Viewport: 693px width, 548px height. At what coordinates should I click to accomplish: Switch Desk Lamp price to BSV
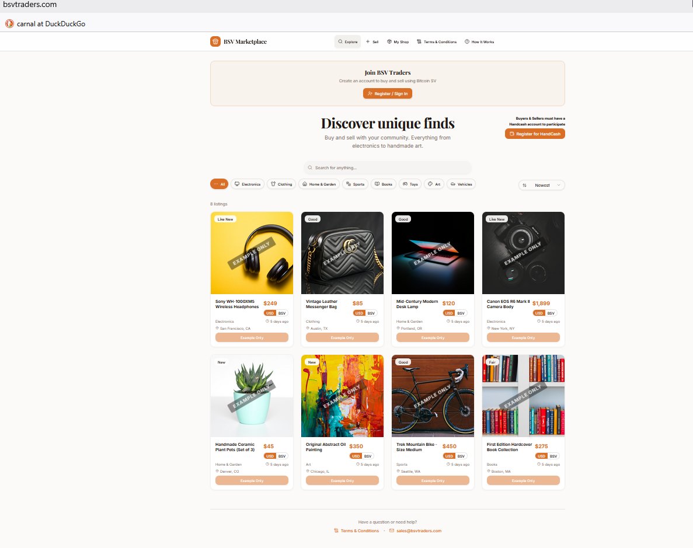click(461, 313)
